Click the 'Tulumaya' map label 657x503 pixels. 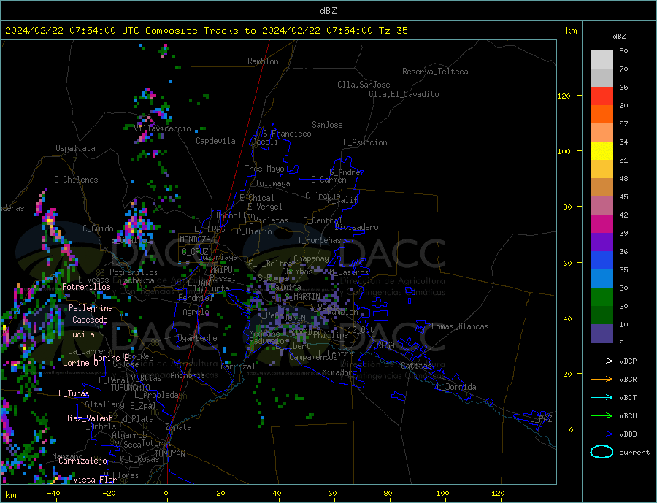pos(273,183)
